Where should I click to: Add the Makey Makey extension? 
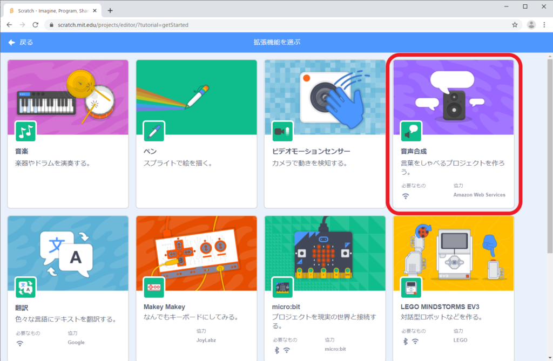[x=197, y=288]
